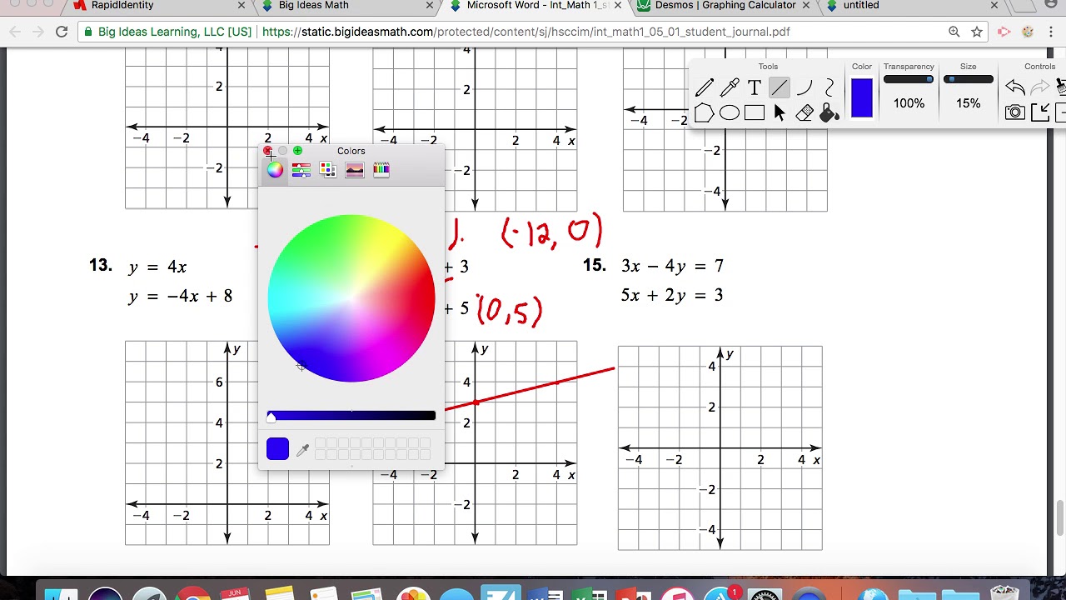Adjust the Transparency slider
This screenshot has height=600, width=1066.
tap(909, 80)
